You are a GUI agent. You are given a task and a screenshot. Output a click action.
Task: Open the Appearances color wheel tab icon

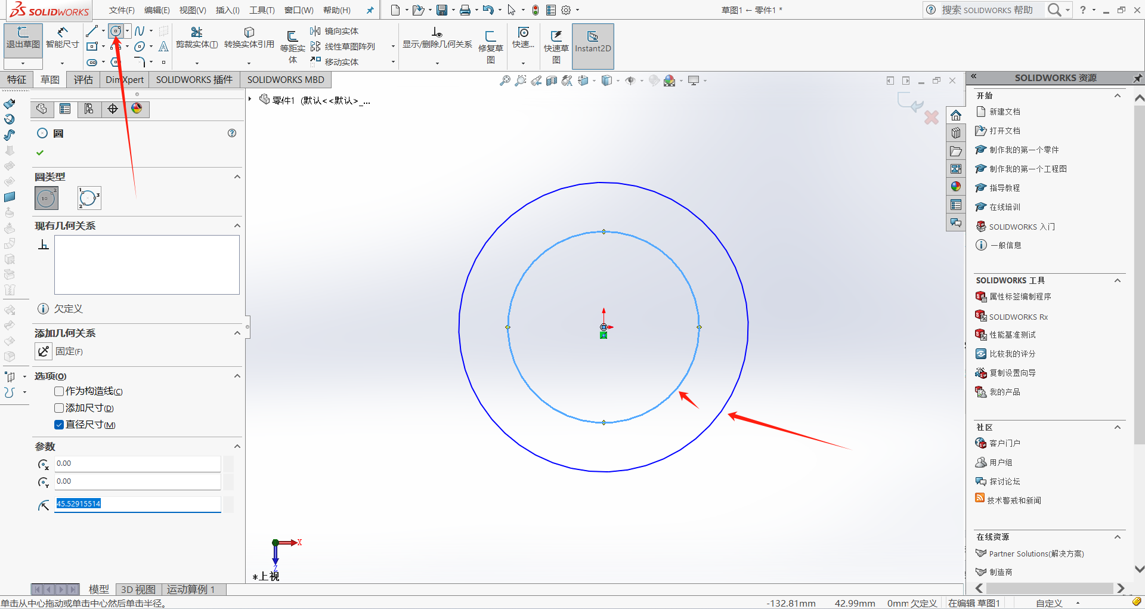click(137, 109)
